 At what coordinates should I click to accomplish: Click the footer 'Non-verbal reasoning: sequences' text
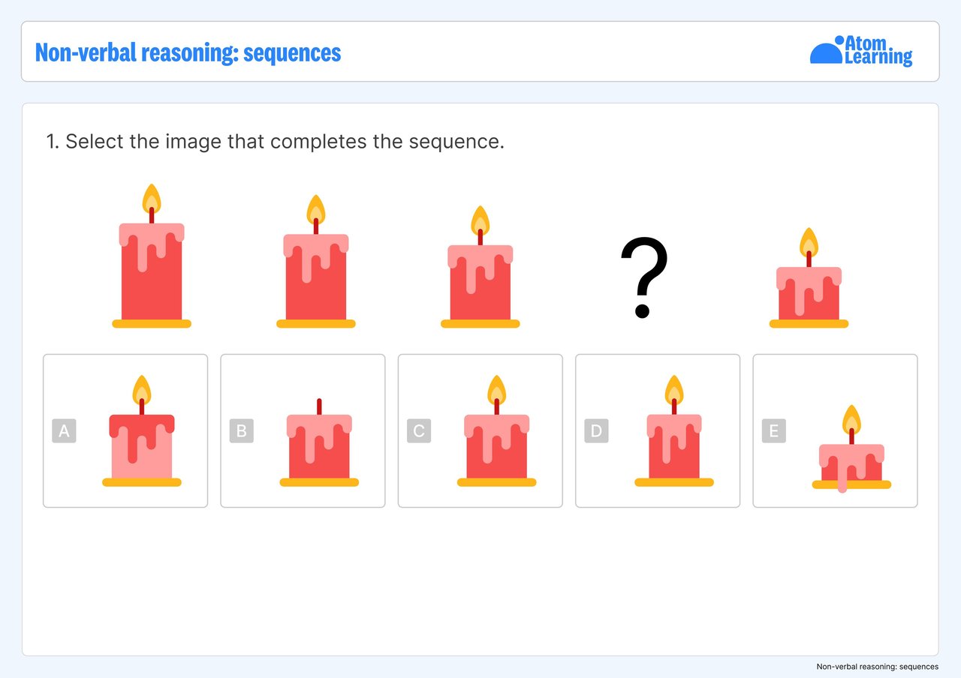click(x=877, y=667)
